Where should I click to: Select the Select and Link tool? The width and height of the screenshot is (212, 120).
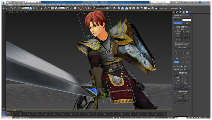[12, 8]
